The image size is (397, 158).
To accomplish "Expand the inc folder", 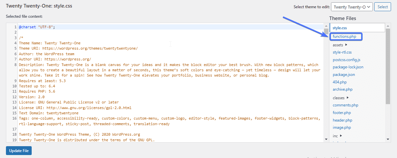I will click(337, 136).
